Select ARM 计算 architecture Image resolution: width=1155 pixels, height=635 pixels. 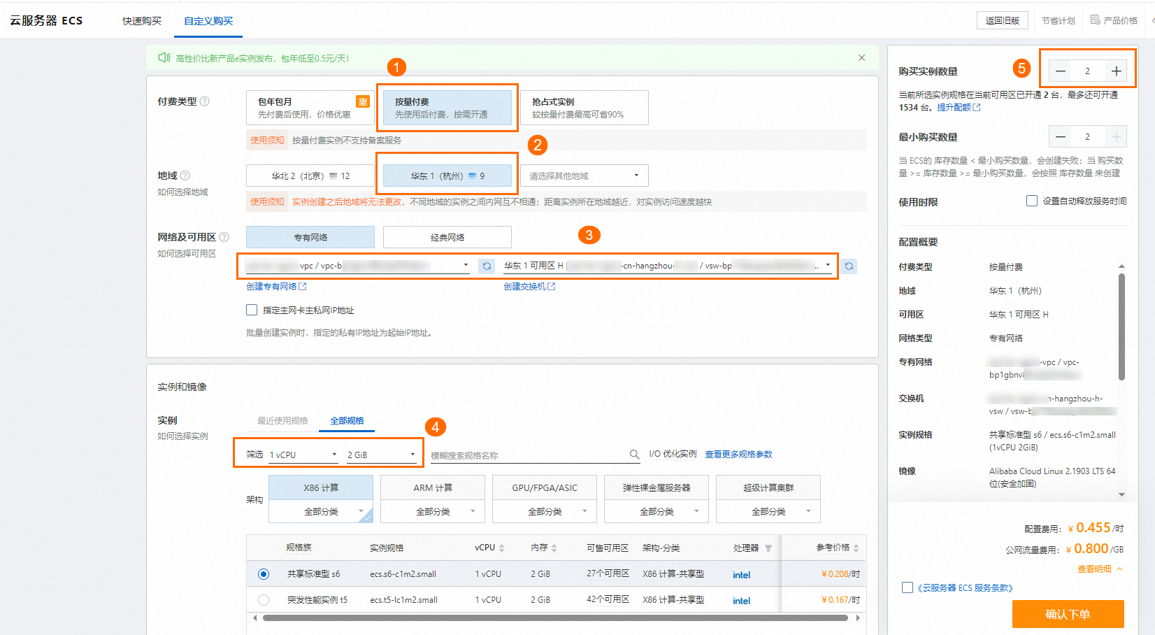point(433,487)
